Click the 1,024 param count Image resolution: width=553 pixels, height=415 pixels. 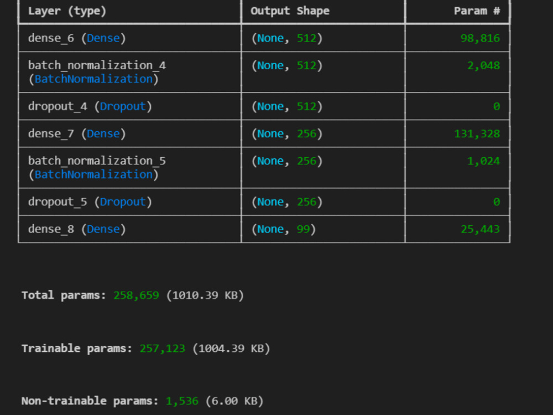(x=483, y=161)
